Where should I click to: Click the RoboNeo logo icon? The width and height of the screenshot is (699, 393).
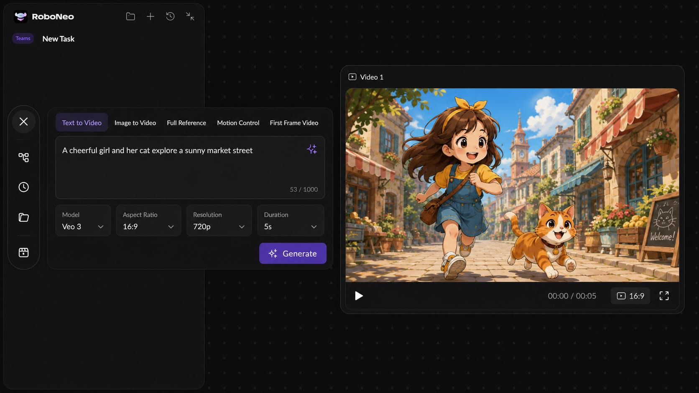pos(20,17)
